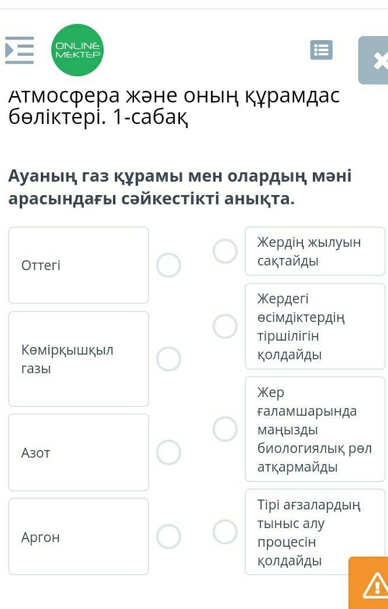Open the task list icon
The width and height of the screenshot is (388, 609).
pos(321,50)
